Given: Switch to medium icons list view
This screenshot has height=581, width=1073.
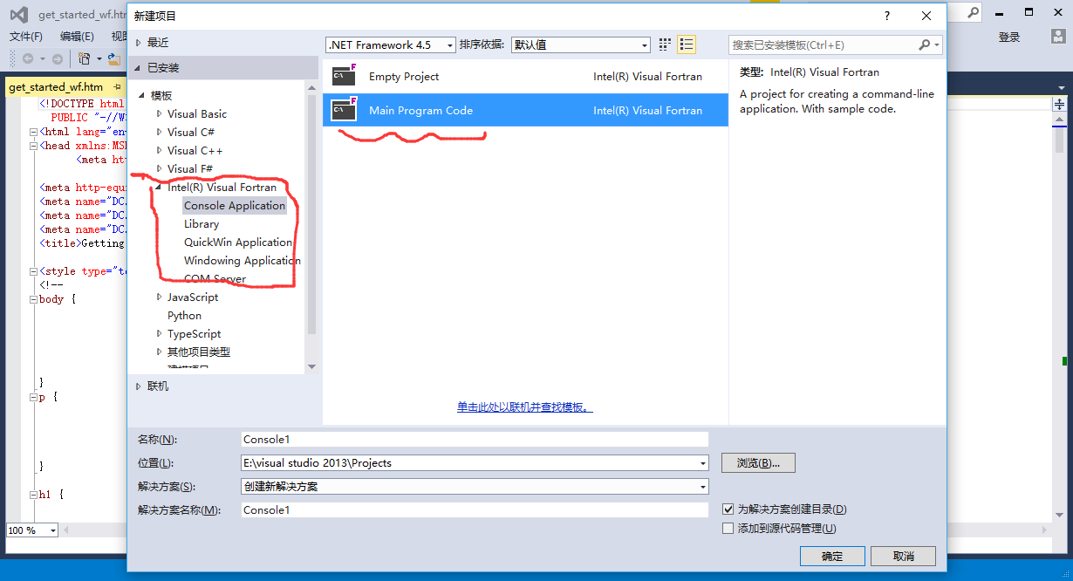Looking at the screenshot, I should point(687,44).
